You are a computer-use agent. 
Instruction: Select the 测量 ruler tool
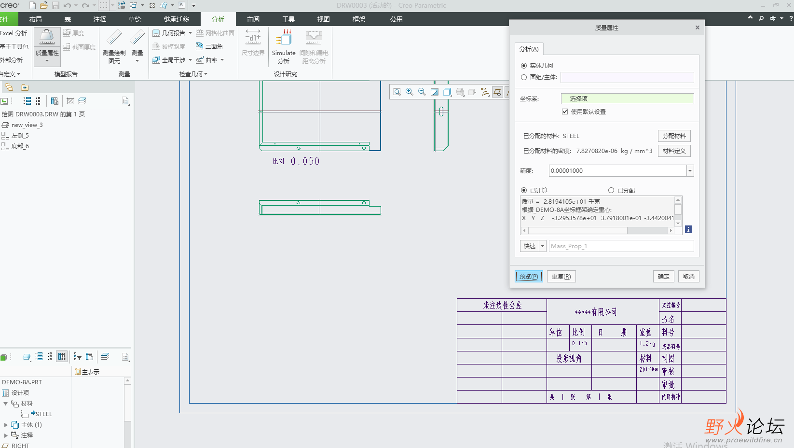(137, 46)
